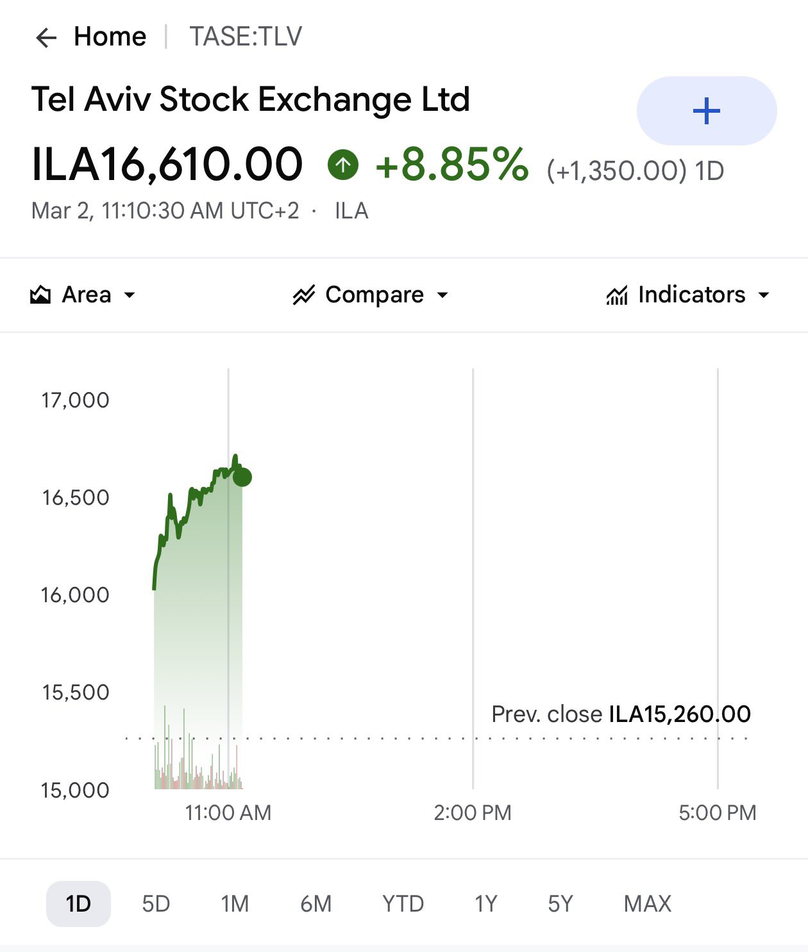This screenshot has height=952, width=808.
Task: Click the current price dot on chart
Action: pos(242,477)
